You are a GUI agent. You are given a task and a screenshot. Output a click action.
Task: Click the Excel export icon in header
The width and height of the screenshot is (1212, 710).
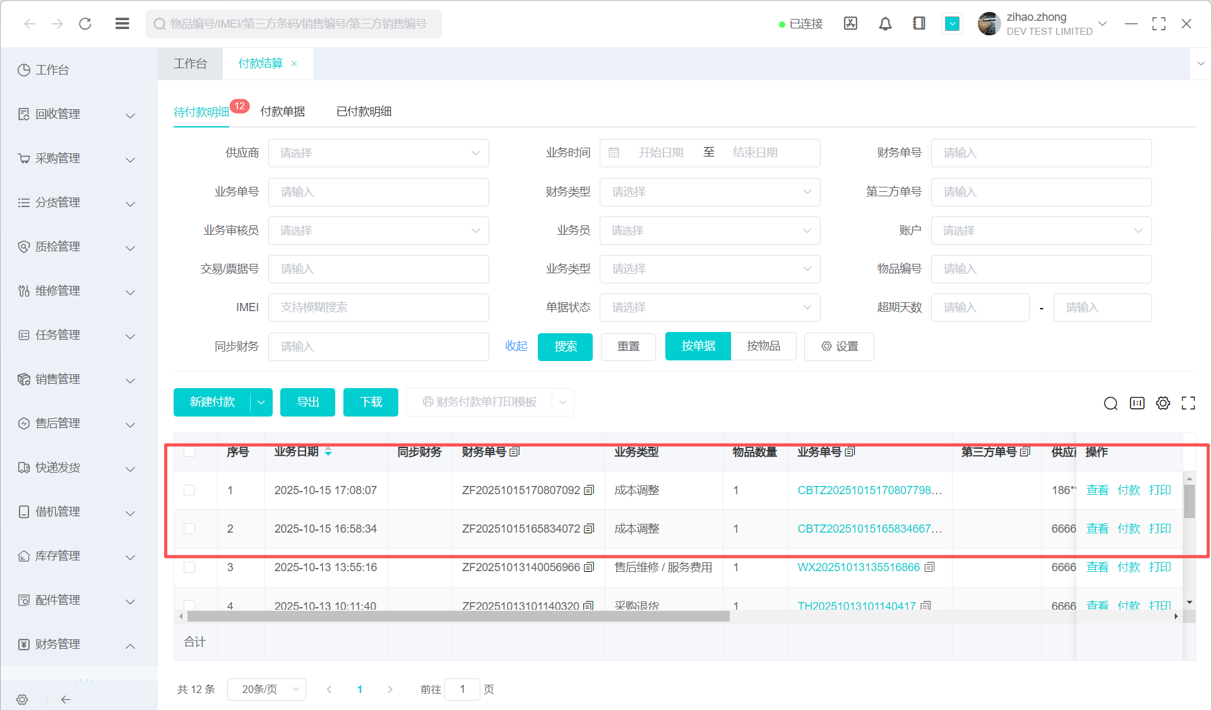point(850,24)
